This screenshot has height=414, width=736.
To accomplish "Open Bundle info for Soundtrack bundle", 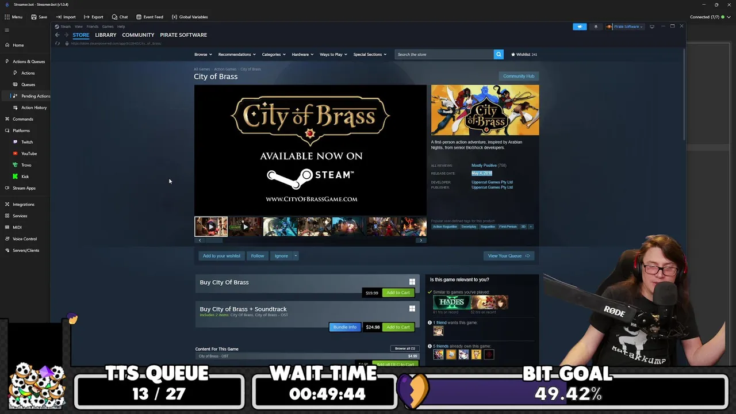I will pyautogui.click(x=345, y=327).
